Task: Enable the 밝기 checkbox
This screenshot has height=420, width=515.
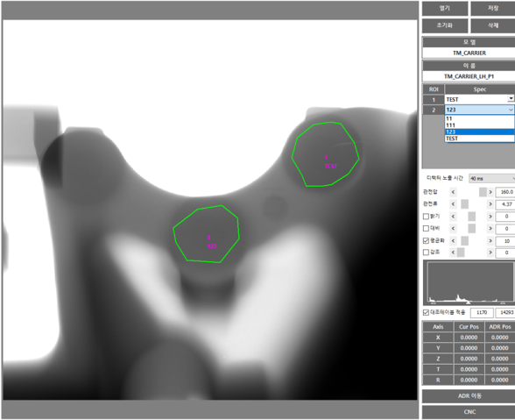Action: (x=426, y=217)
